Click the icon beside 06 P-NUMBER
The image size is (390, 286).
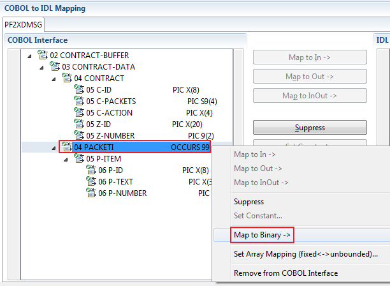(91, 193)
